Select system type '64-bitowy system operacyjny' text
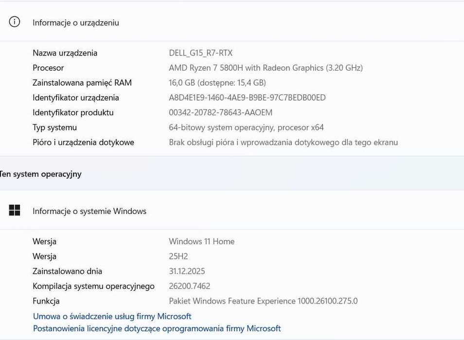The width and height of the screenshot is (464, 340). coord(246,127)
